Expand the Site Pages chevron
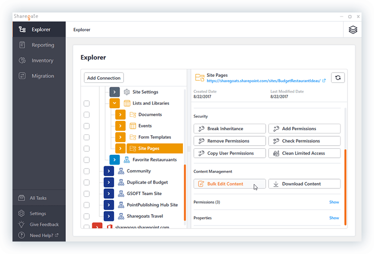Screen dimensions: 374x254 (x=121, y=148)
